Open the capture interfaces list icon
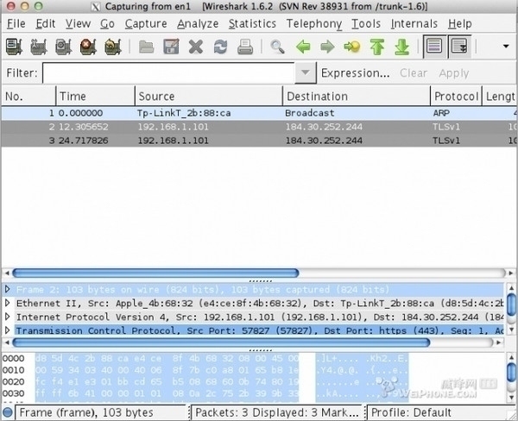 click(14, 46)
